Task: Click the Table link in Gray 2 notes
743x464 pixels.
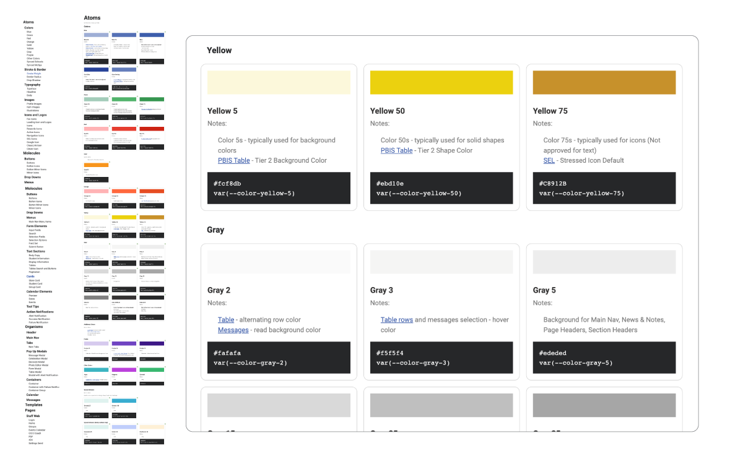Action: [x=226, y=319]
